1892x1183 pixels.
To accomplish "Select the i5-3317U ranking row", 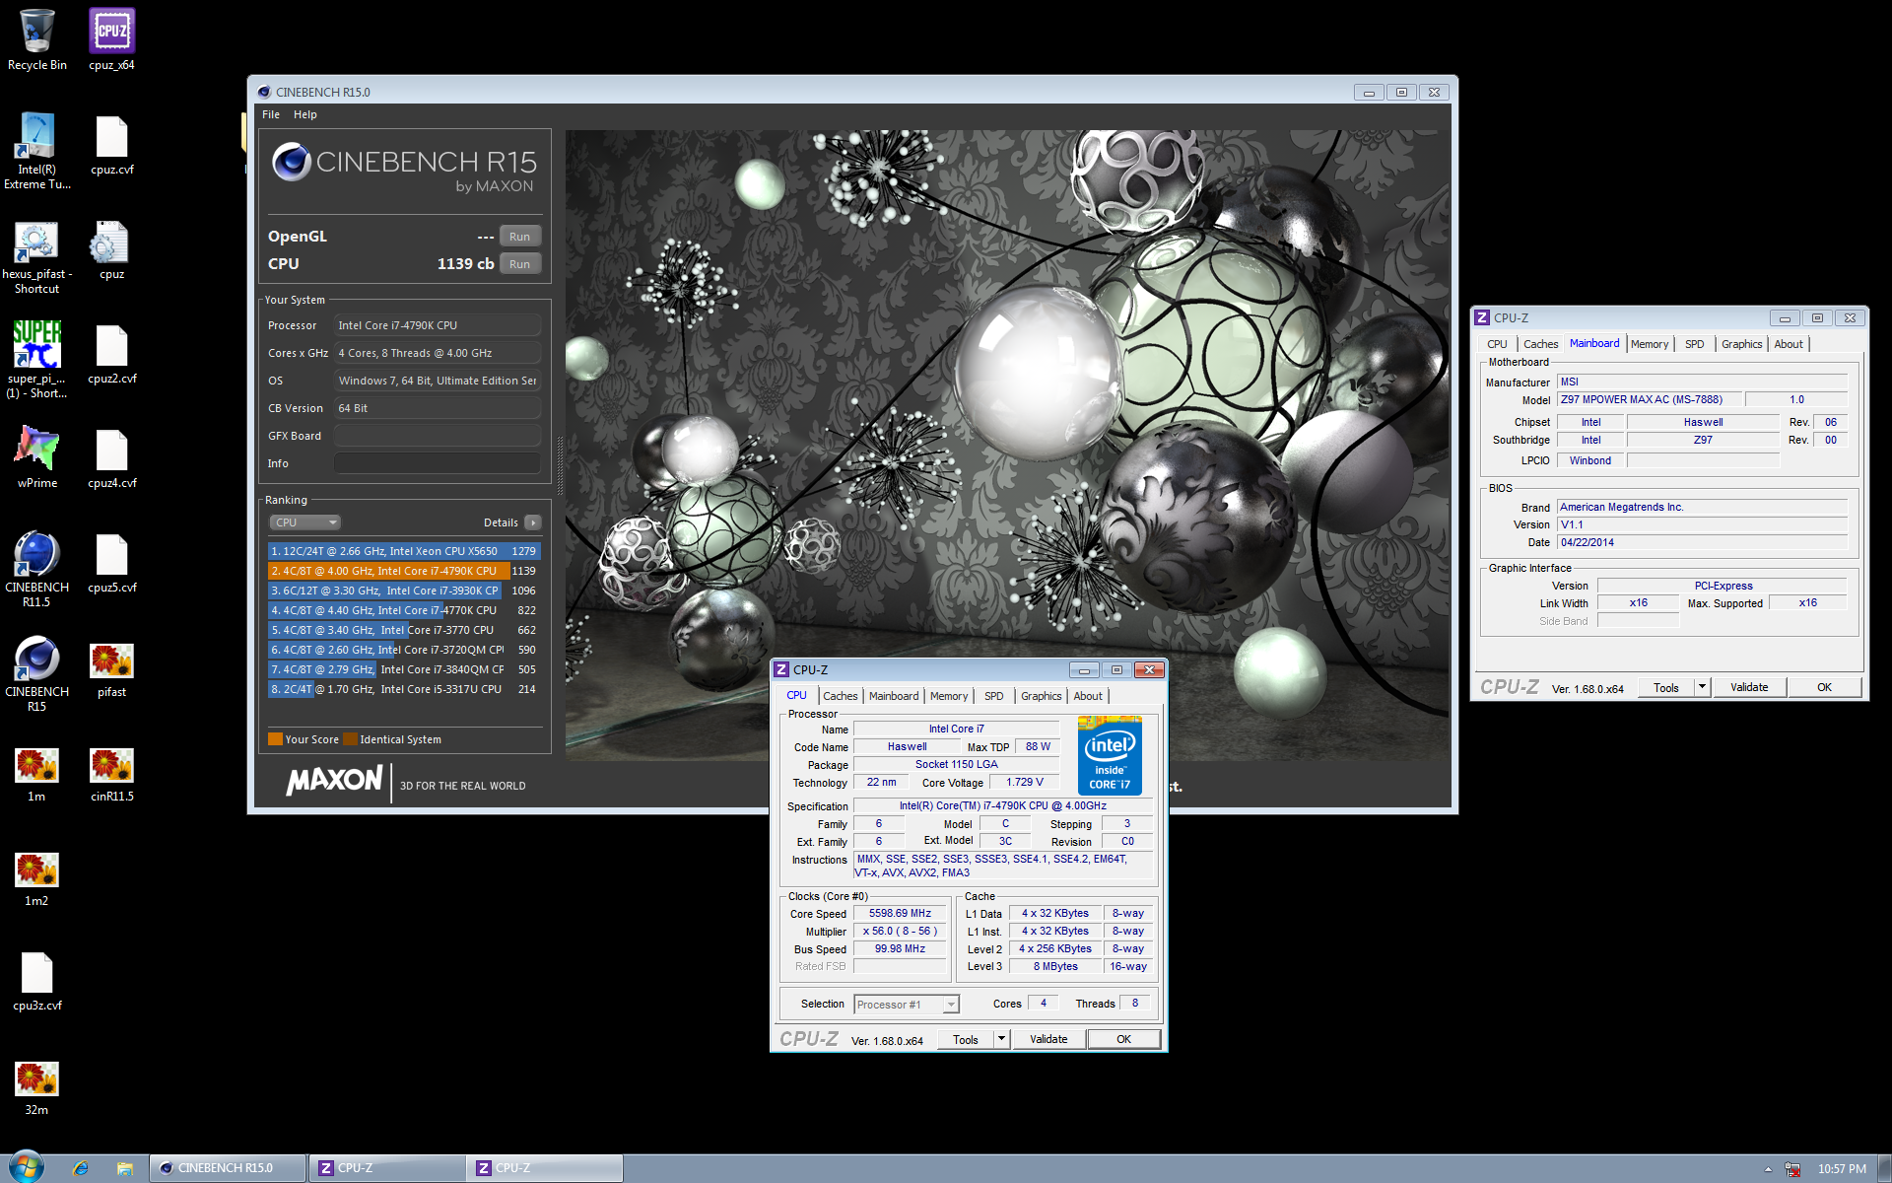I will click(404, 689).
